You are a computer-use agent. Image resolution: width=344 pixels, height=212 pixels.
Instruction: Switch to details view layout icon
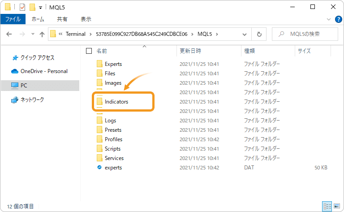click(x=327, y=206)
